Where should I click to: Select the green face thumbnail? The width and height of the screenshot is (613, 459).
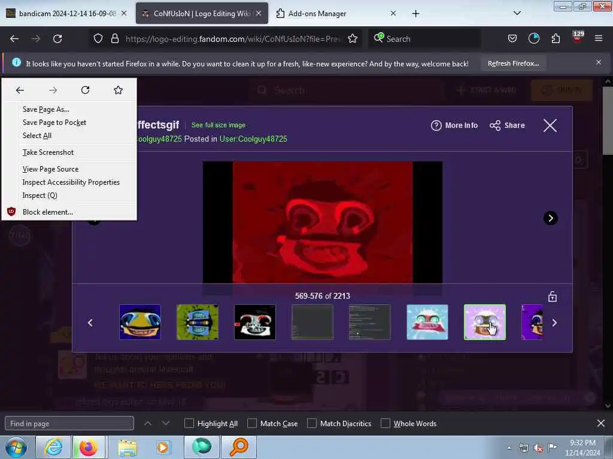[198, 322]
